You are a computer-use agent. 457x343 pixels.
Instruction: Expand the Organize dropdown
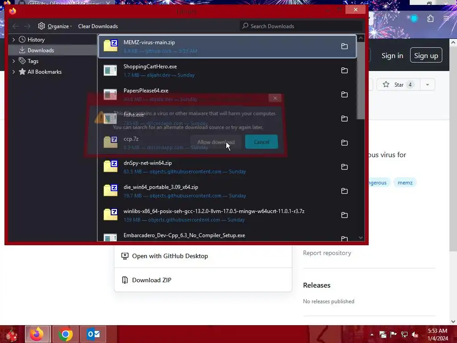[60, 26]
